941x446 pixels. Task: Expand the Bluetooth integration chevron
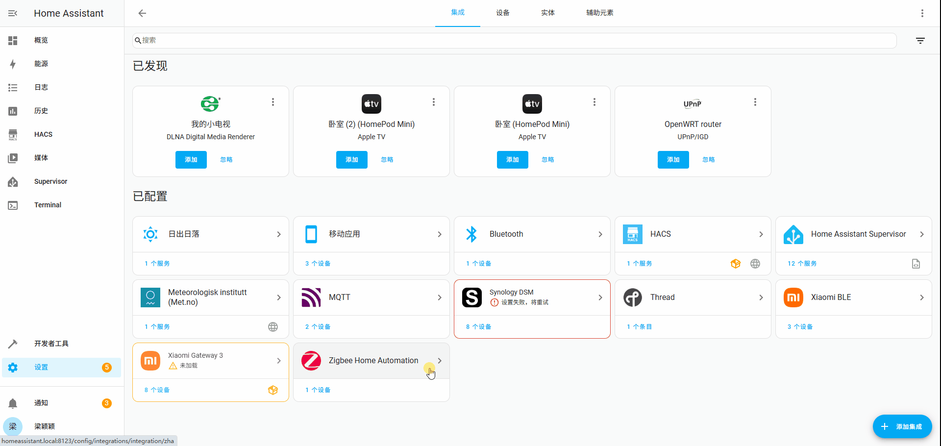pos(600,234)
